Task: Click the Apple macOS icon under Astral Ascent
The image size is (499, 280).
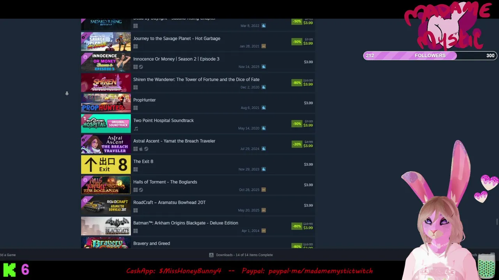Action: point(141,149)
